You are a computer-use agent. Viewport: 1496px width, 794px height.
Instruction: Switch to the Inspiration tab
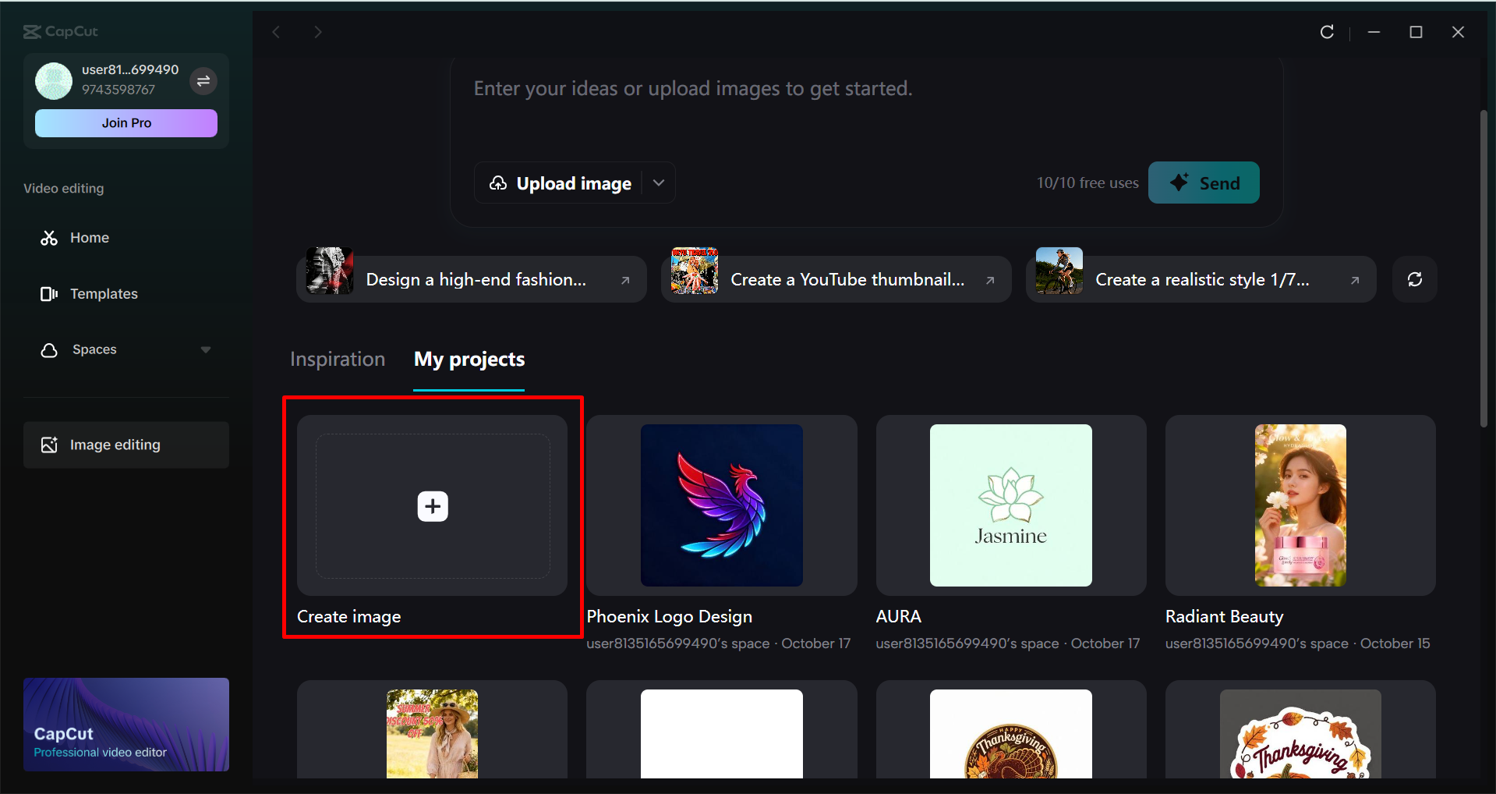338,359
